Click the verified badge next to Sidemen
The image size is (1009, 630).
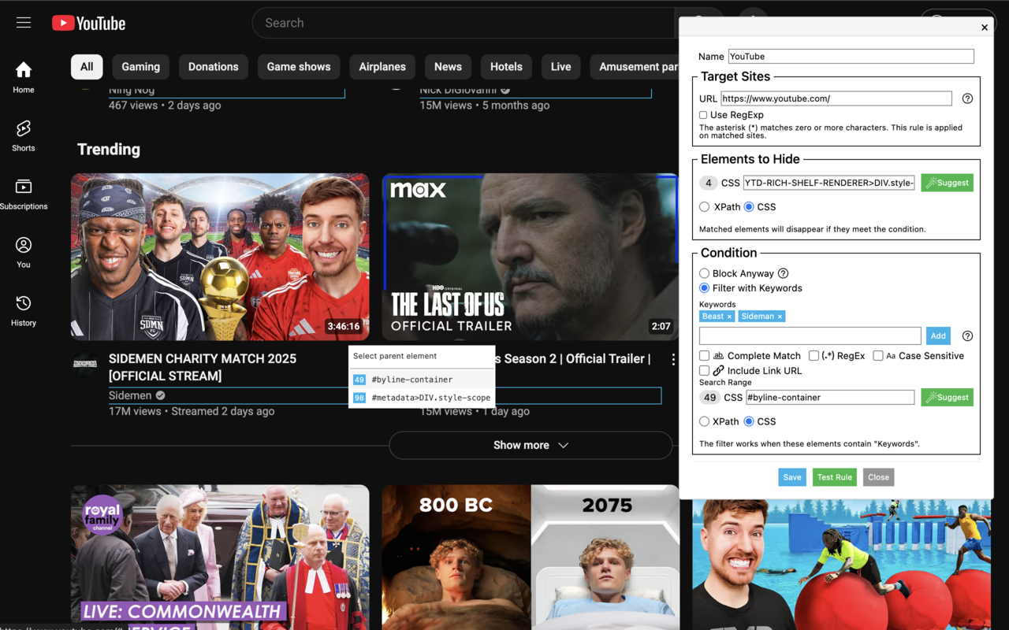coord(160,395)
